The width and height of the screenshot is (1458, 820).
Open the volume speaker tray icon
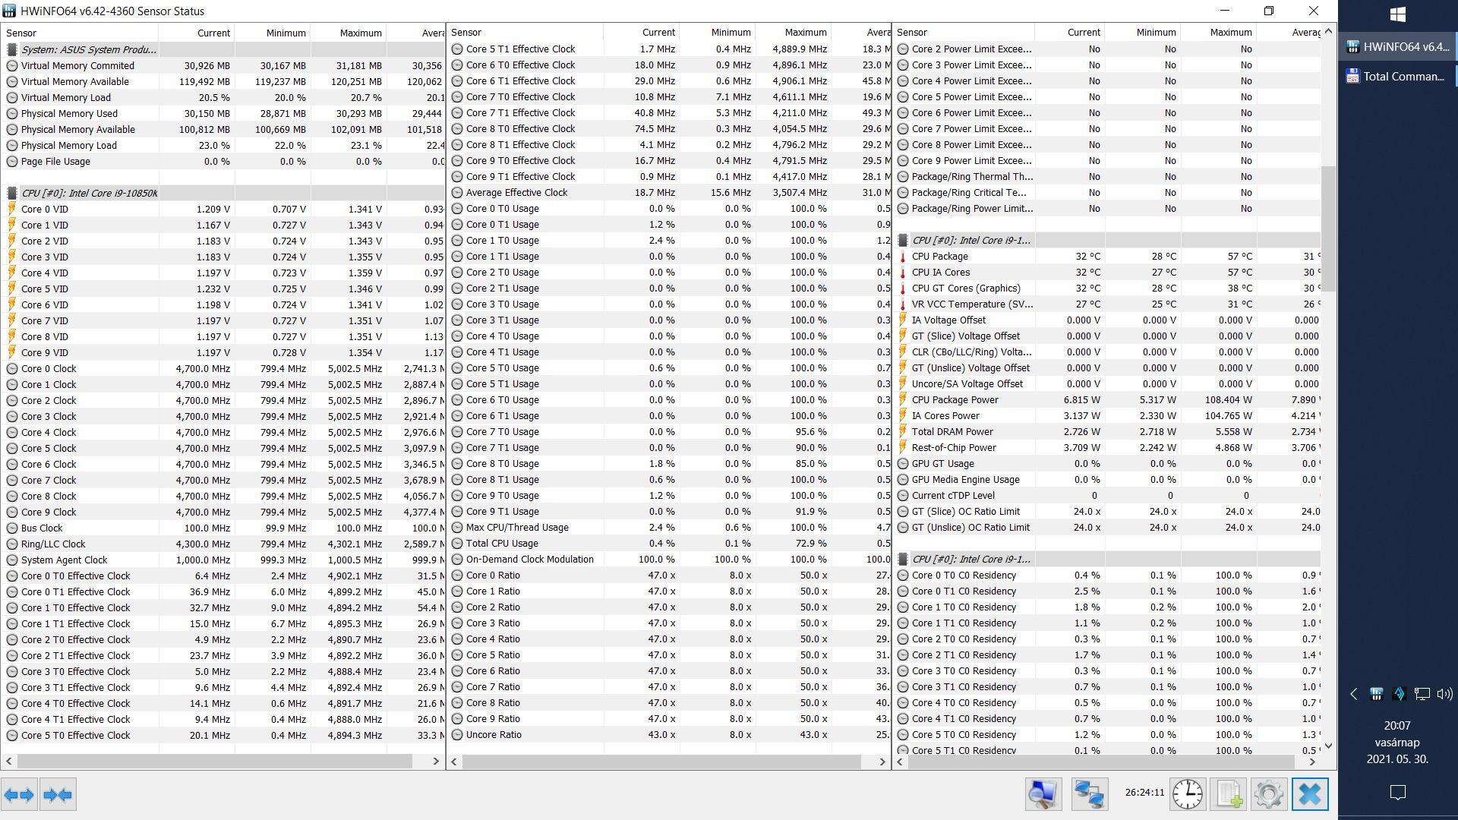click(1445, 693)
